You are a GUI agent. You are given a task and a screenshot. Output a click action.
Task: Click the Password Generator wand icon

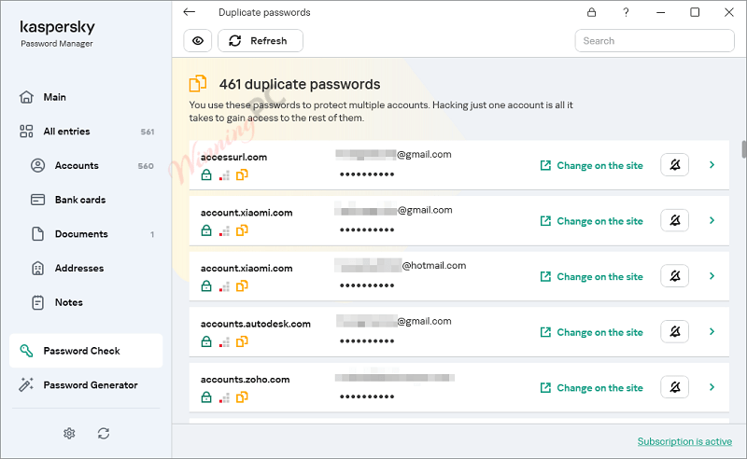[x=26, y=384]
